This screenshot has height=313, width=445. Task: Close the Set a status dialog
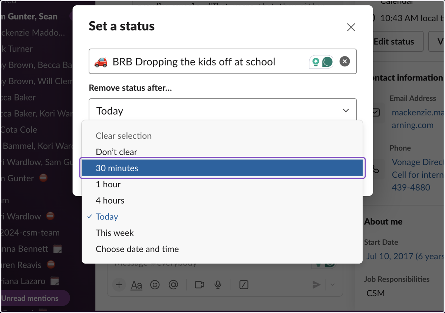pos(351,27)
